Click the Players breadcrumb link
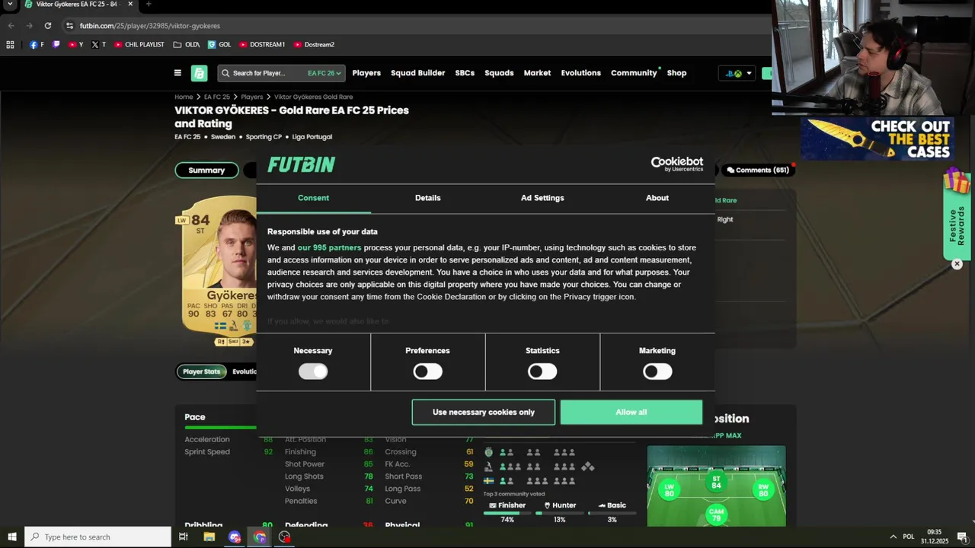This screenshot has width=975, height=548. pyautogui.click(x=252, y=97)
